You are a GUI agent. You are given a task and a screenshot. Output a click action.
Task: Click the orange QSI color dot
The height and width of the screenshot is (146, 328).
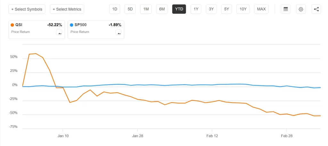(x=13, y=25)
